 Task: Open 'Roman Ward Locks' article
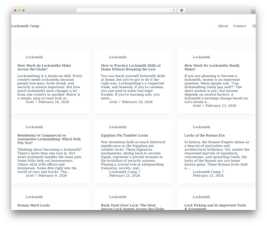pos(34,205)
